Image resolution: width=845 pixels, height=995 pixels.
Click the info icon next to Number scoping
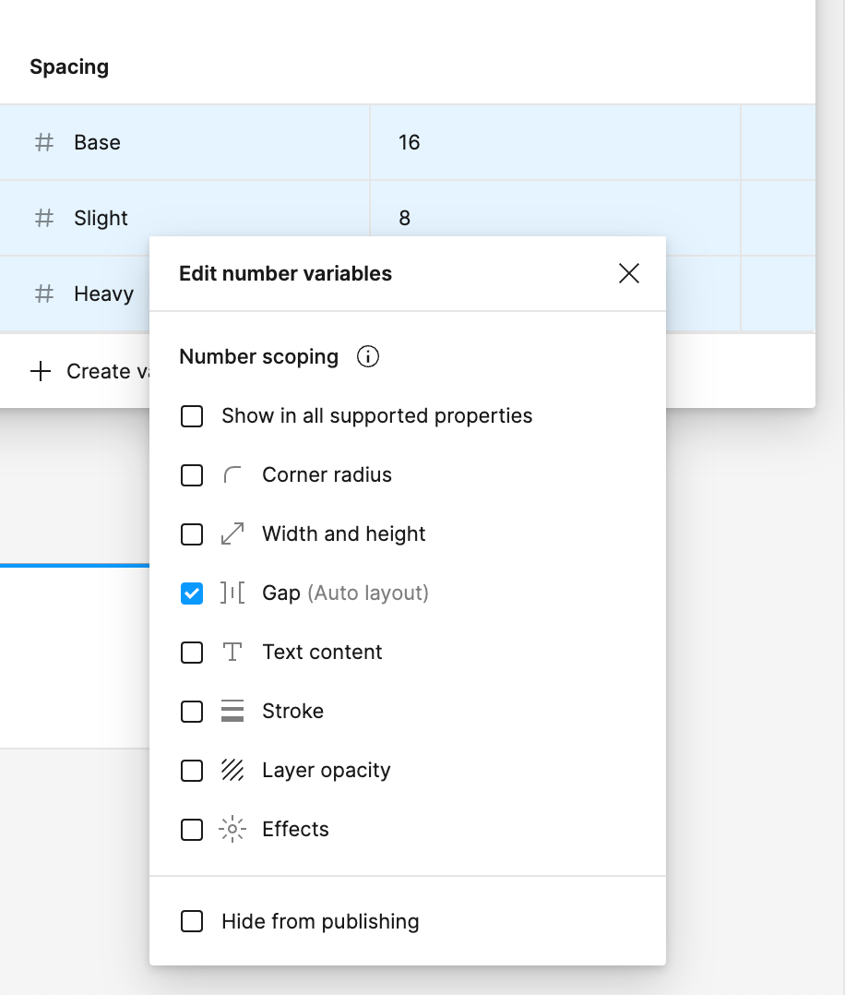[x=367, y=356]
